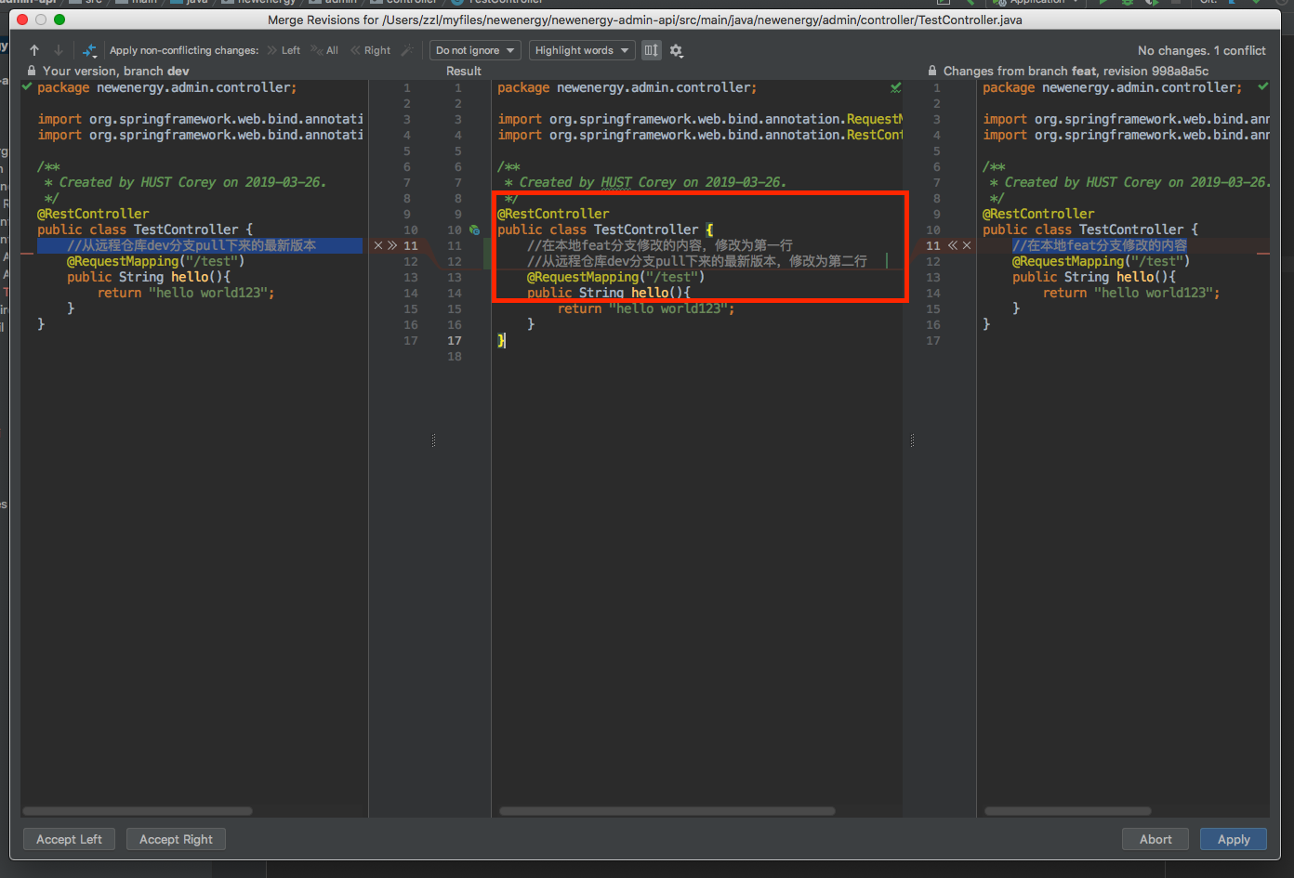This screenshot has height=878, width=1294.
Task: Click the Abort button
Action: point(1155,839)
